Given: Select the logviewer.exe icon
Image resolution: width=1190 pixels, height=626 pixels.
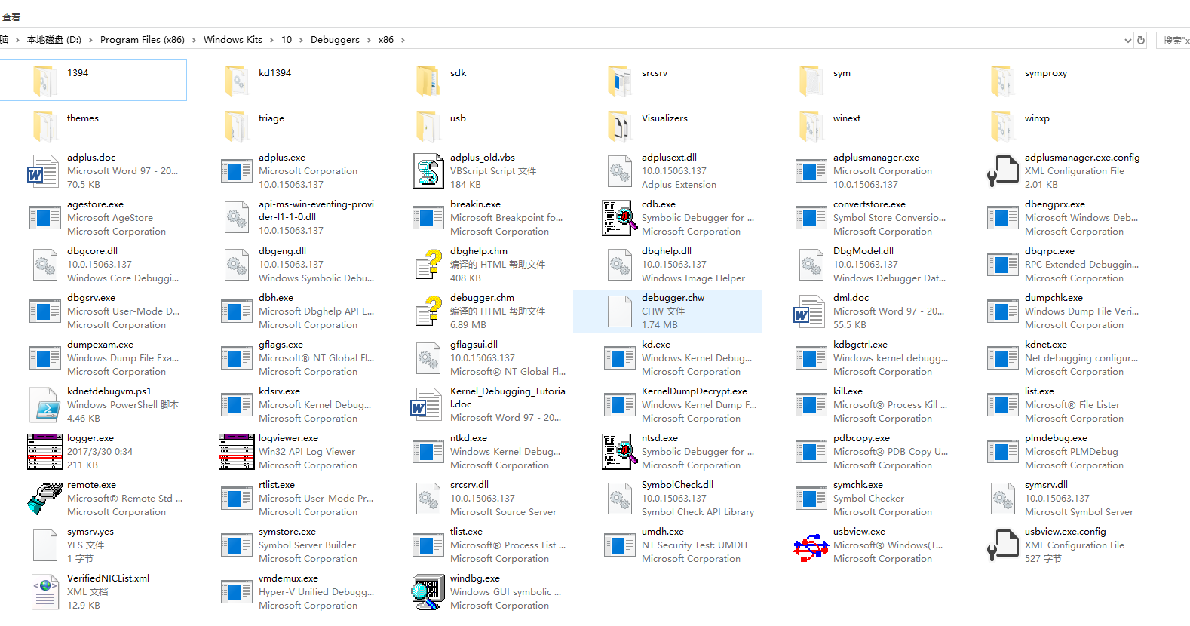Looking at the screenshot, I should [237, 452].
